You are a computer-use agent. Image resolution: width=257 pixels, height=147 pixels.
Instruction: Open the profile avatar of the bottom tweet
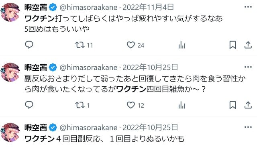(10, 133)
